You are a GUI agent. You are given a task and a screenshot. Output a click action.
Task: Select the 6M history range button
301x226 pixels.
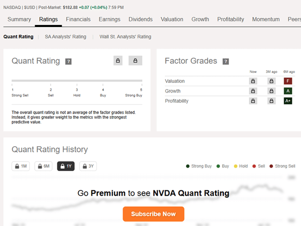click(x=43, y=166)
